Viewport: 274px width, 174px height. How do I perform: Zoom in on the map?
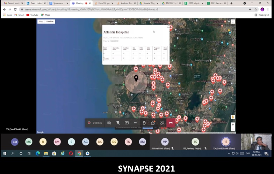233,124
